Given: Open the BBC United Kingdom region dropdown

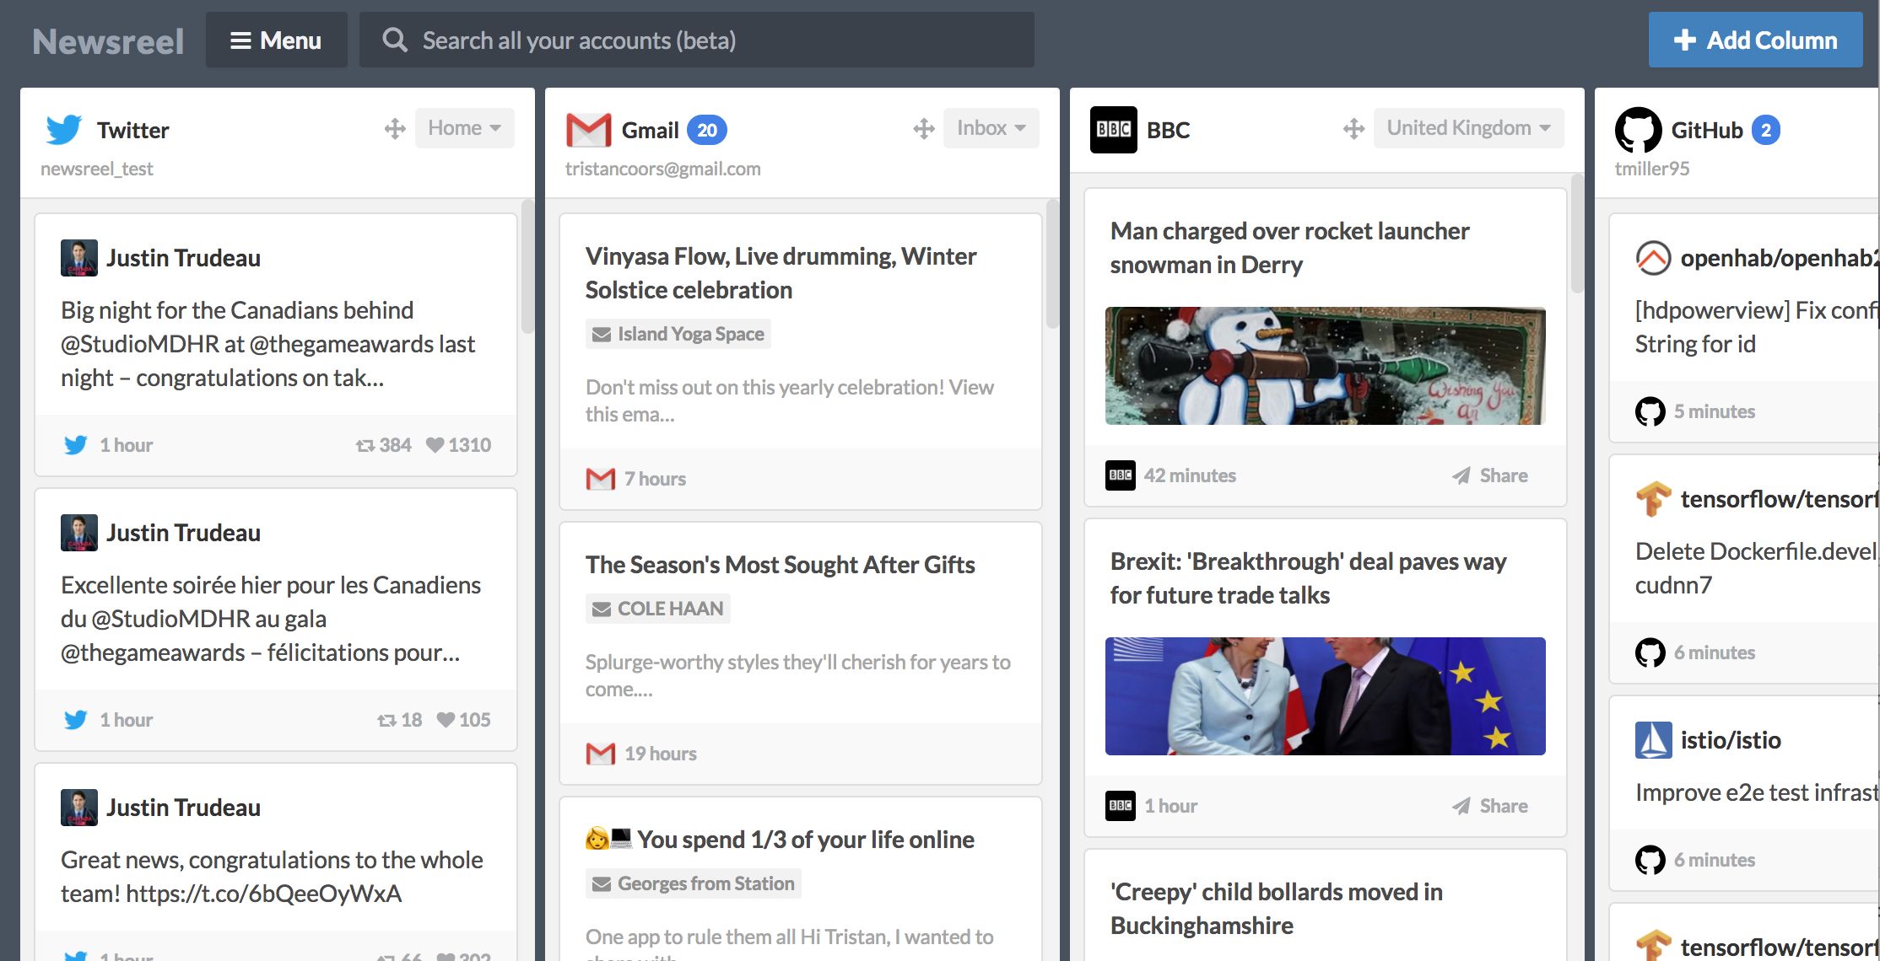Looking at the screenshot, I should coord(1468,128).
